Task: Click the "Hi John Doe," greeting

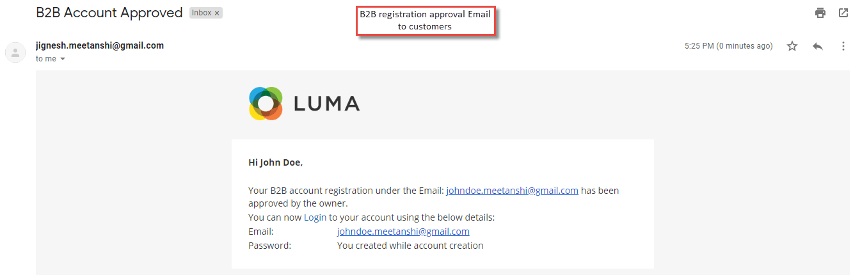Action: point(276,162)
